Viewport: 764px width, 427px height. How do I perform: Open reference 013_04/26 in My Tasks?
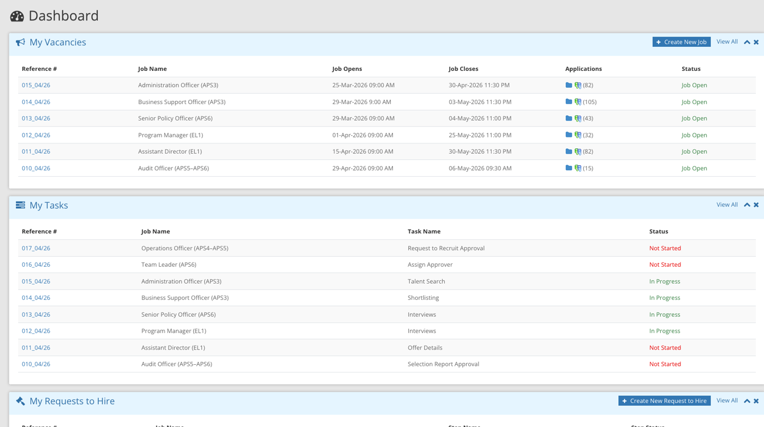pyautogui.click(x=36, y=315)
